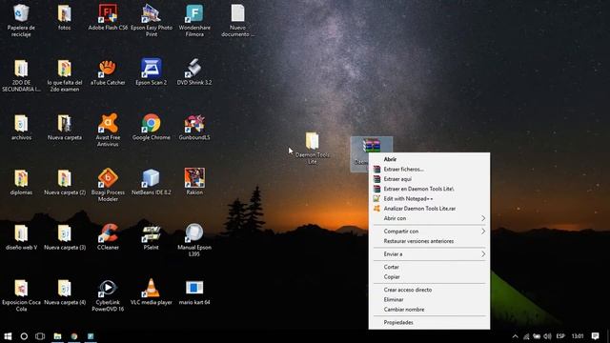Select the fotos folder on desktop
610x343 pixels.
[x=64, y=17]
